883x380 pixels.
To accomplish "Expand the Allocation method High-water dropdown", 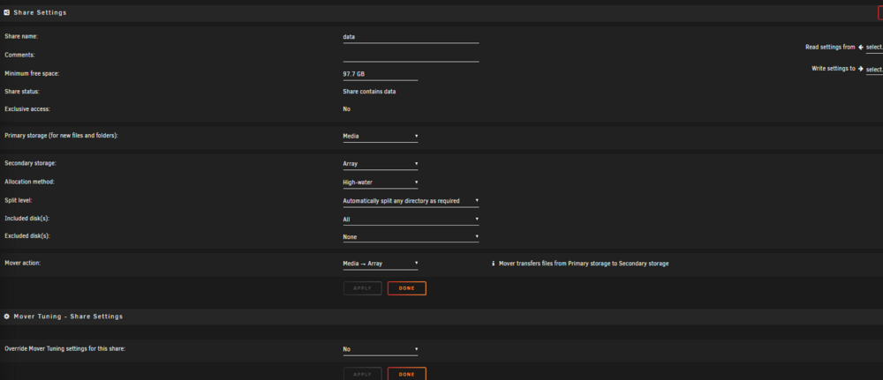I will (380, 183).
